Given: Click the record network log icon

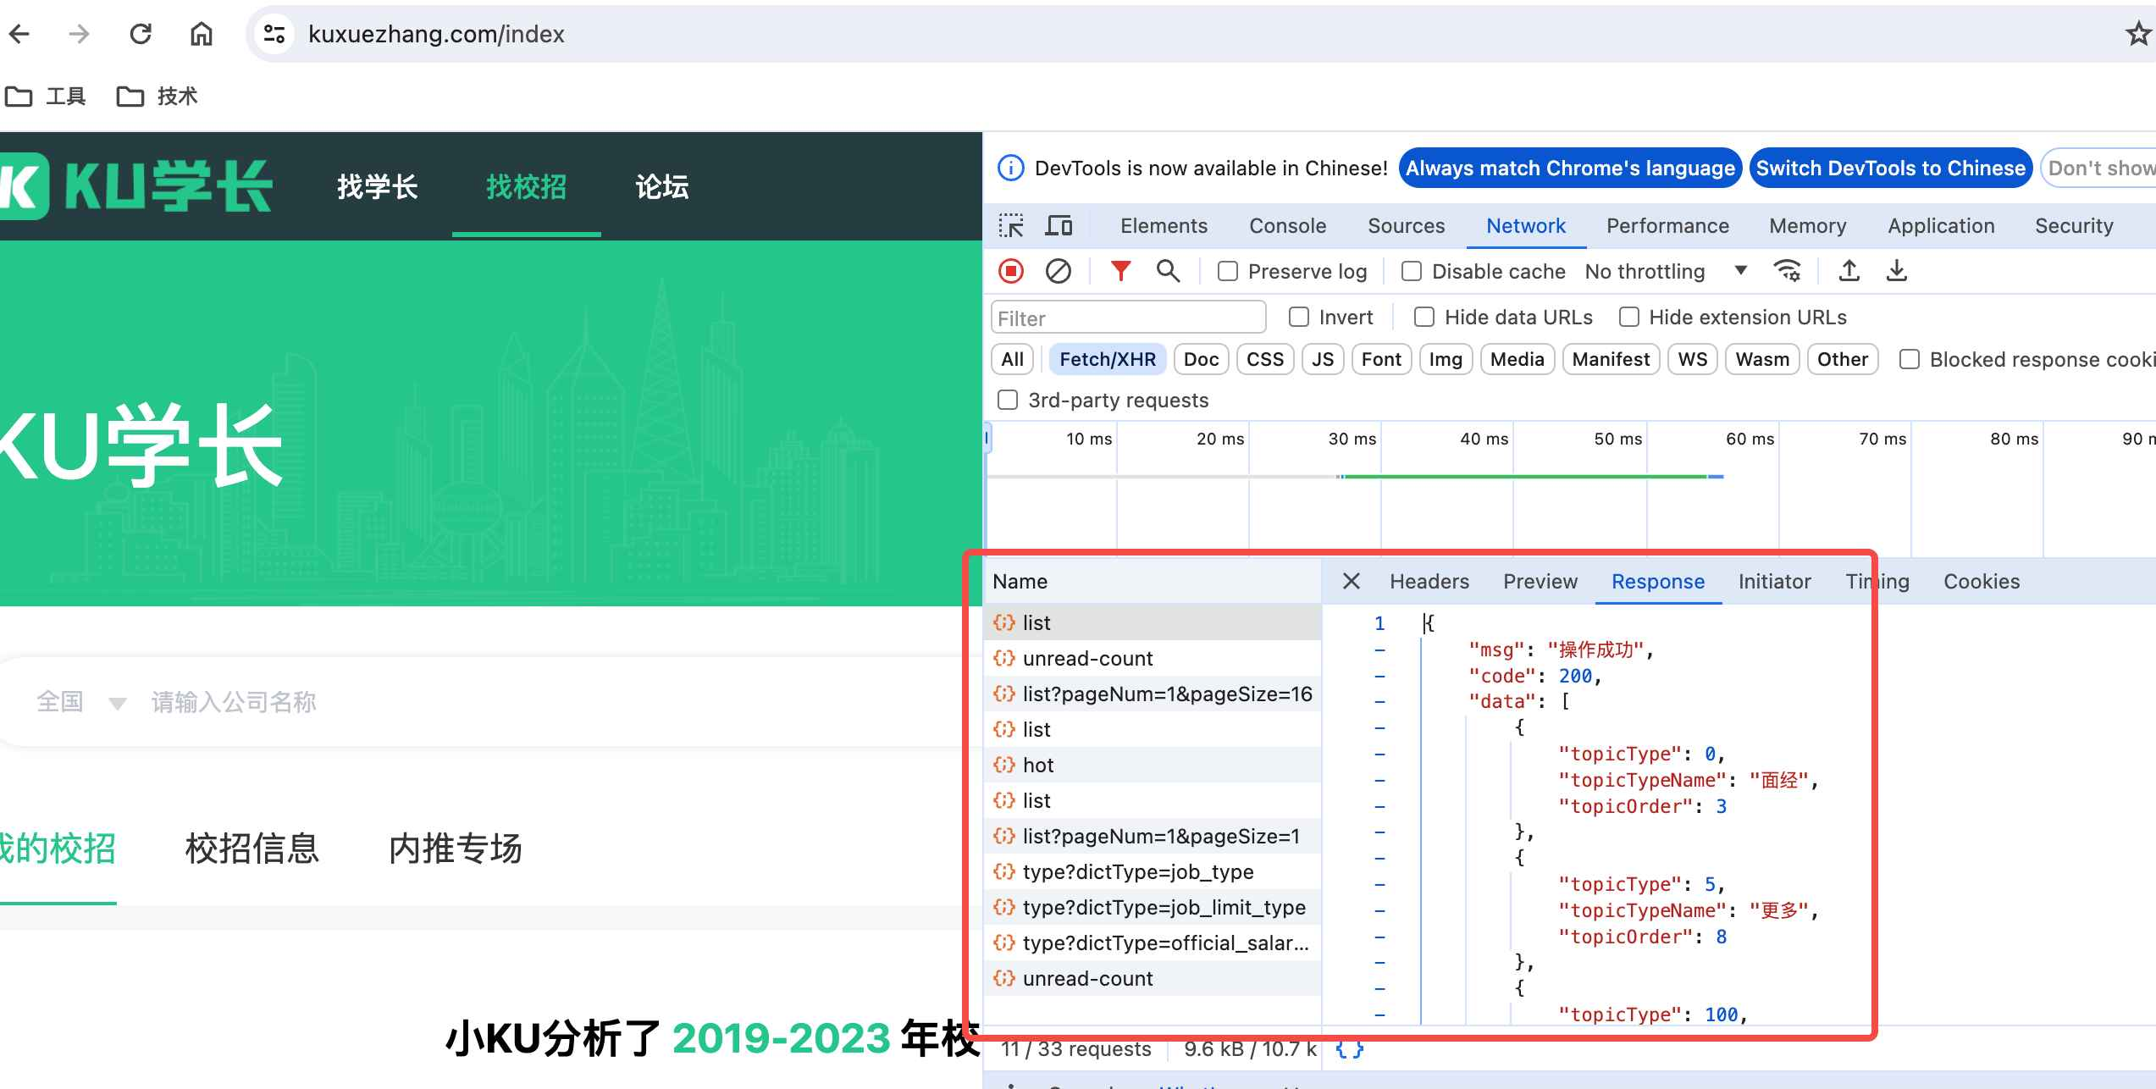Looking at the screenshot, I should pyautogui.click(x=1011, y=271).
